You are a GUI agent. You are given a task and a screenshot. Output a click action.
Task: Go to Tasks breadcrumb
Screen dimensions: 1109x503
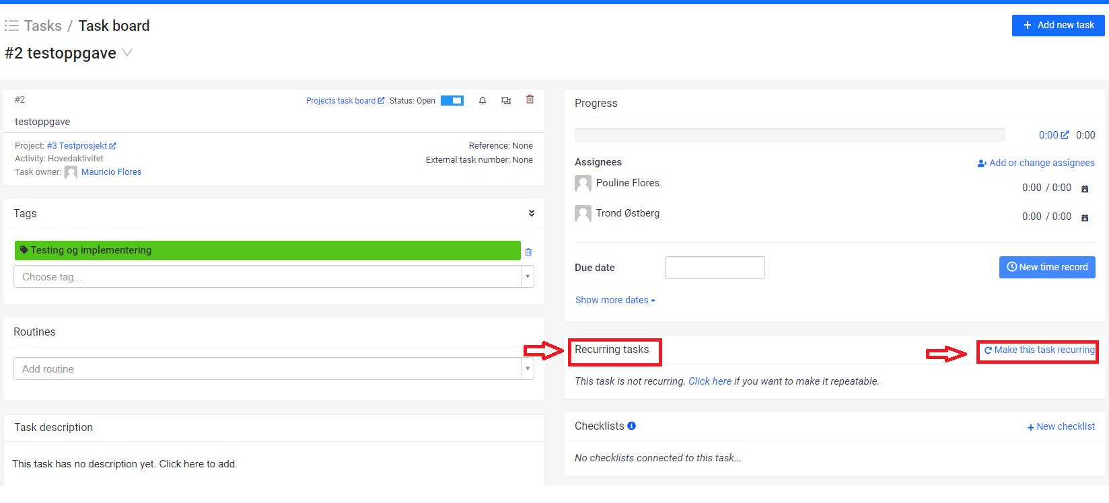point(43,26)
